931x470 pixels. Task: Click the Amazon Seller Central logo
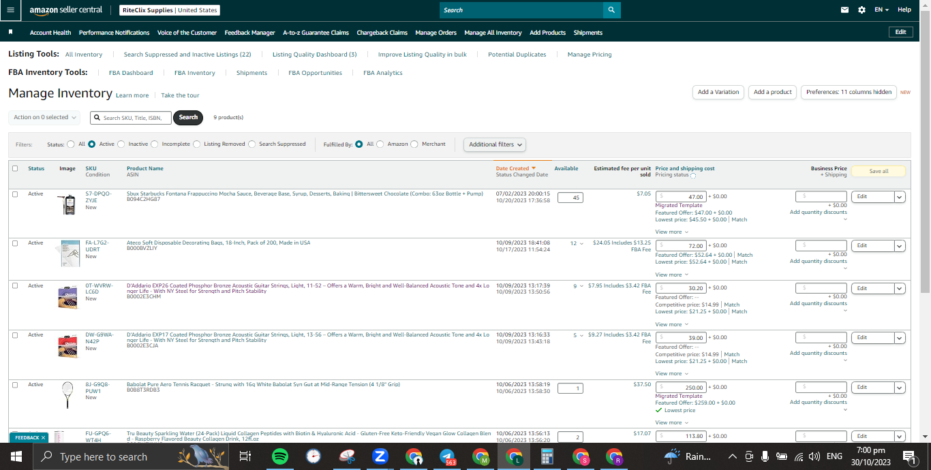pos(66,10)
